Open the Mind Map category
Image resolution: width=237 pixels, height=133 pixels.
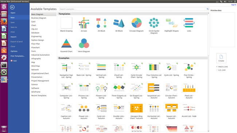click(35, 66)
